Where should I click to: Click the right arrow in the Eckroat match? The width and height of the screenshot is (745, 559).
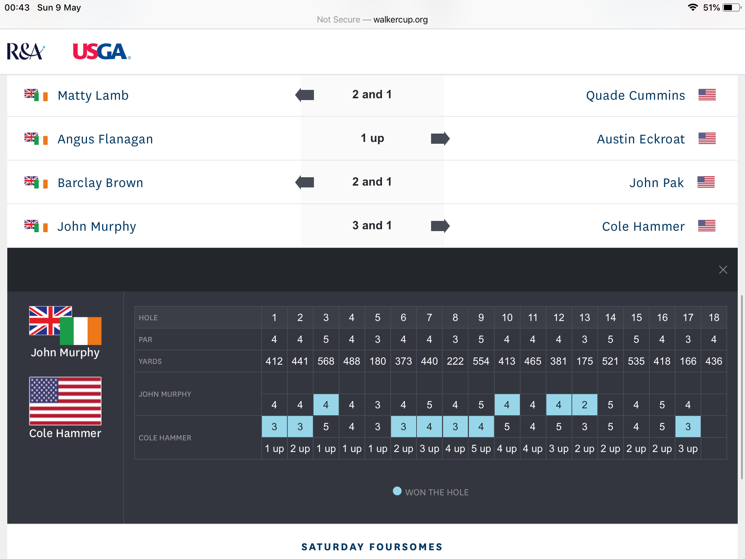click(x=440, y=139)
